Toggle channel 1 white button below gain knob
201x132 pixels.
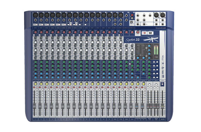coord(34,35)
